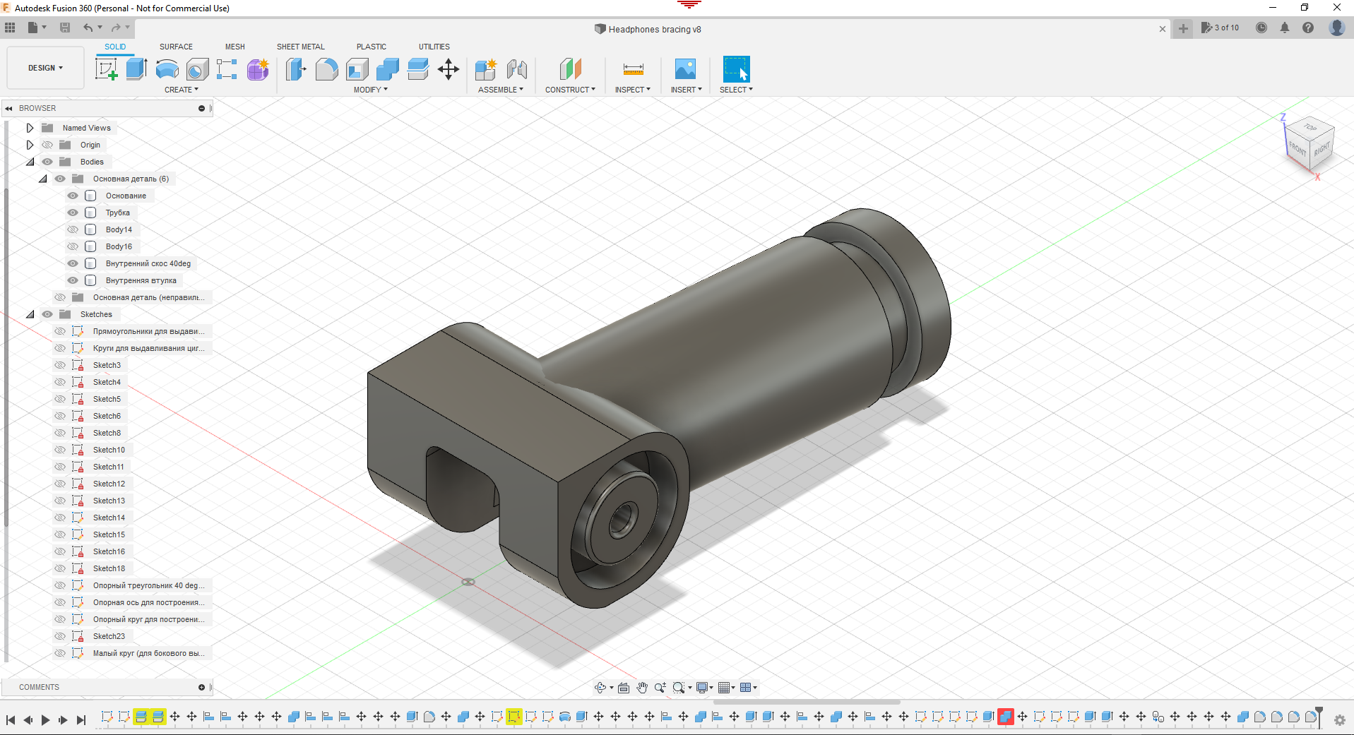The image size is (1354, 735).
Task: Hide the Трубка body
Action: [73, 213]
